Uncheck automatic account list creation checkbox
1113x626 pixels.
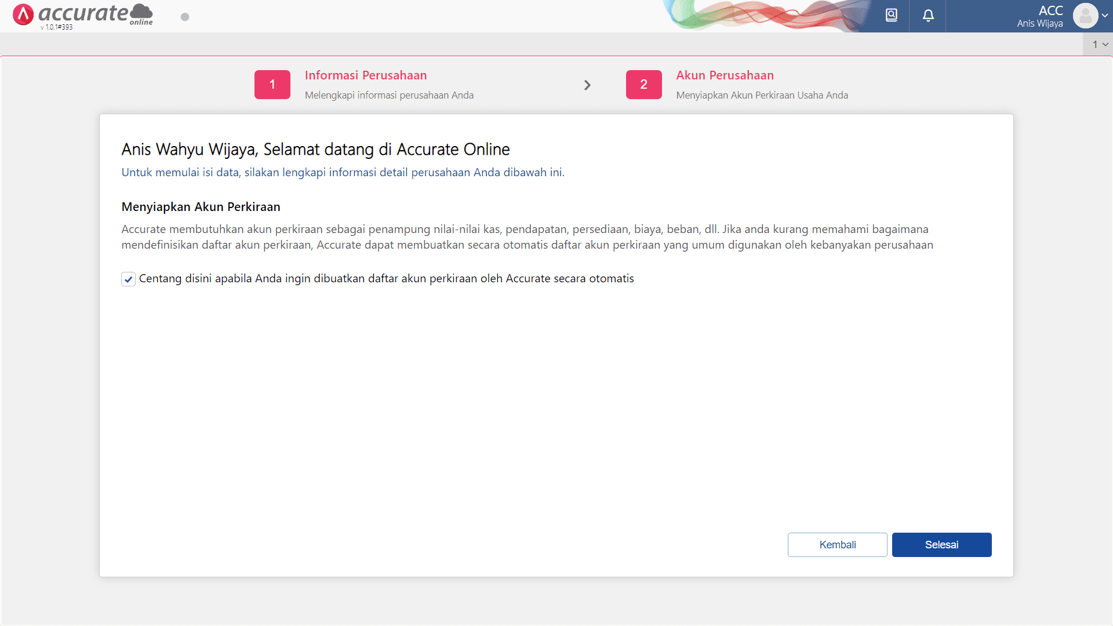click(x=128, y=279)
